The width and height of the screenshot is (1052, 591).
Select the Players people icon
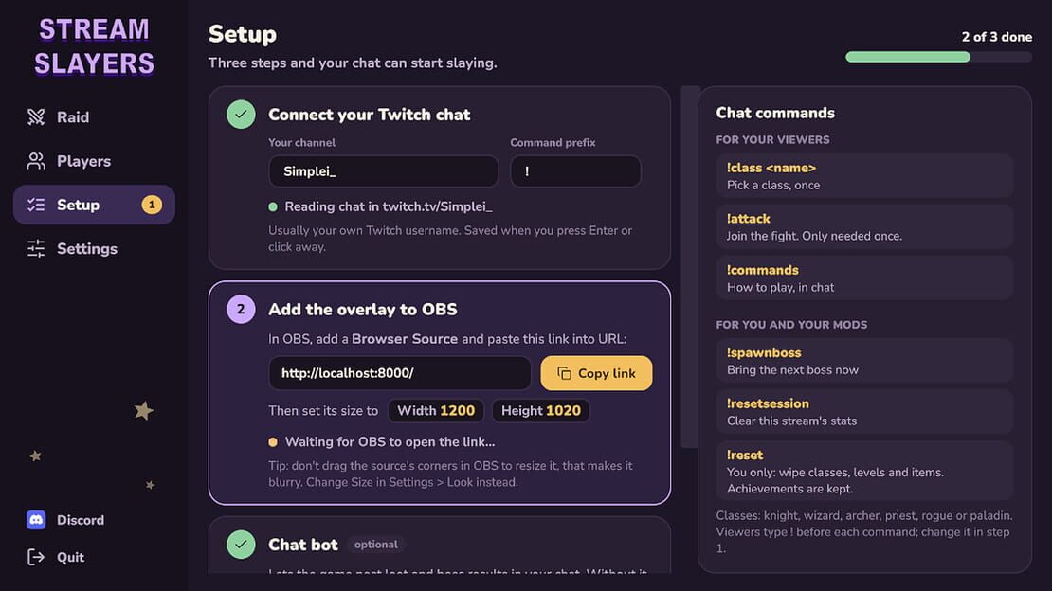click(x=36, y=161)
